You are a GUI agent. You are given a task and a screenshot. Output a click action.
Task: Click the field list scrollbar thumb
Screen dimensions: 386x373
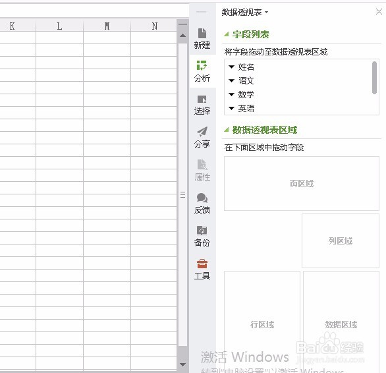pyautogui.click(x=374, y=78)
